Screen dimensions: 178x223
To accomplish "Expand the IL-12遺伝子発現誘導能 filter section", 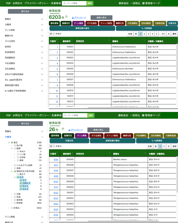I will [42, 91].
